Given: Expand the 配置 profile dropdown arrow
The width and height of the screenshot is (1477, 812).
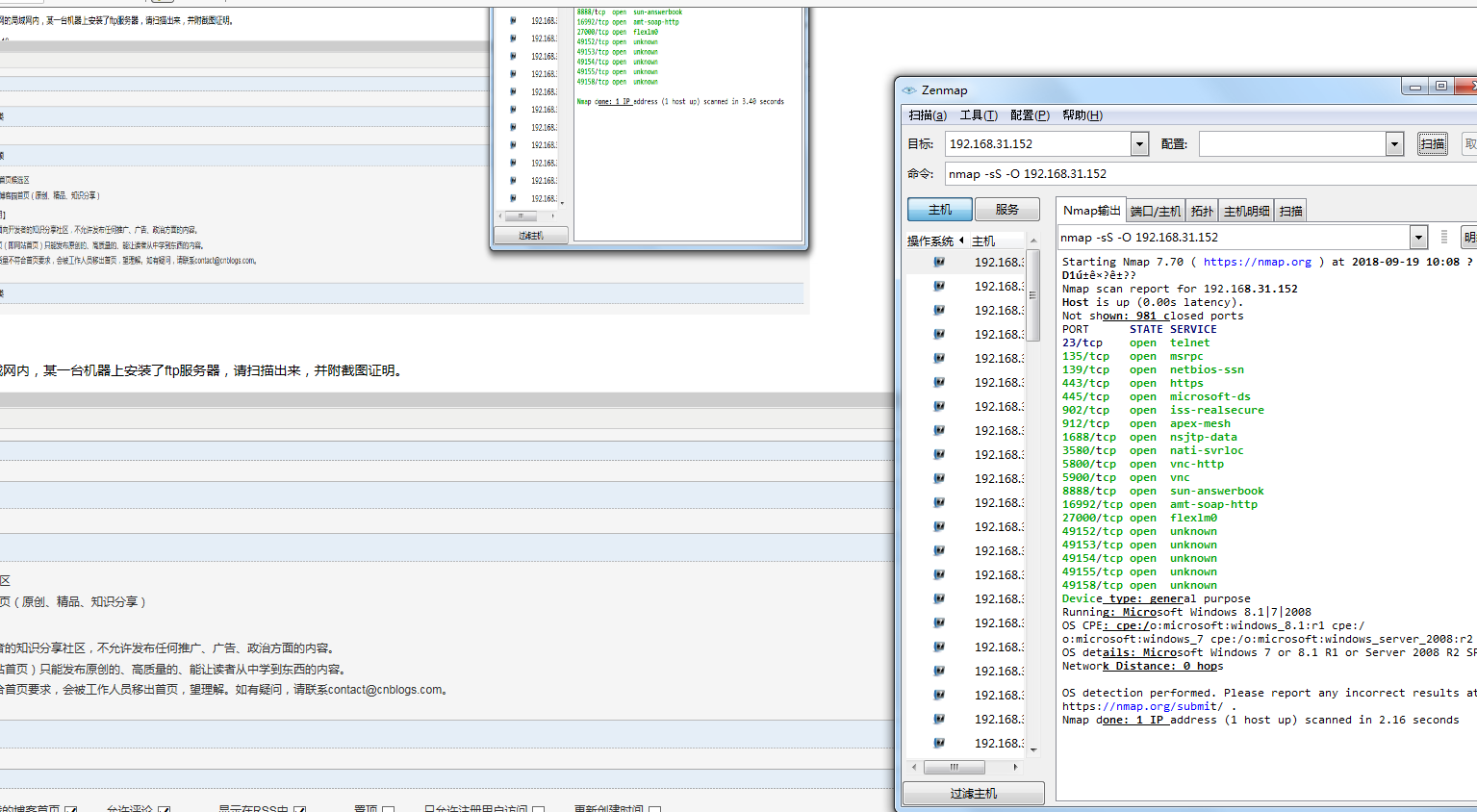Looking at the screenshot, I should point(1395,143).
